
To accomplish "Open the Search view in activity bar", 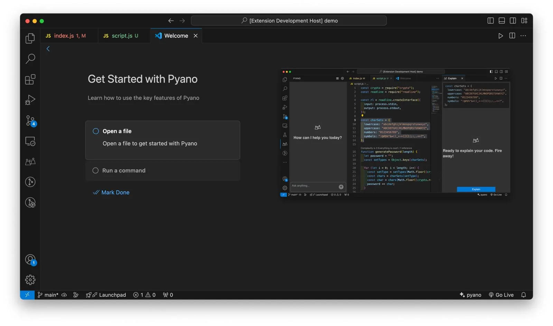I will [30, 59].
